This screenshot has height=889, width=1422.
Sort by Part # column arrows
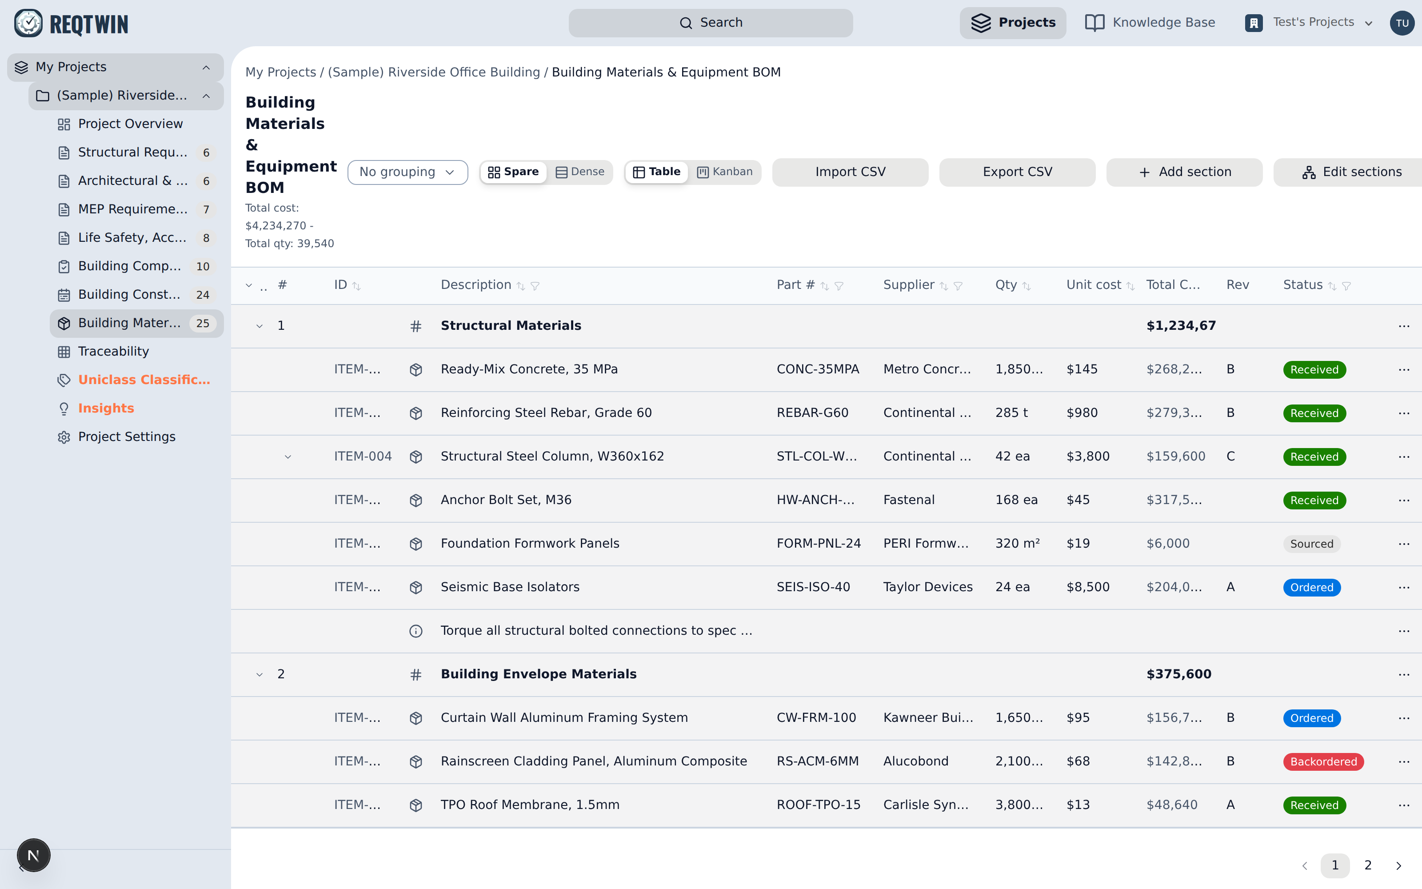(824, 286)
